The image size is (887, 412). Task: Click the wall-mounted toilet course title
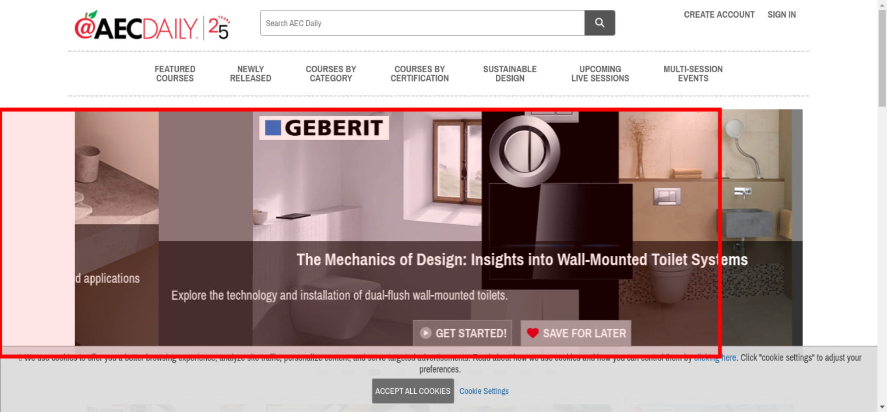pyautogui.click(x=522, y=260)
